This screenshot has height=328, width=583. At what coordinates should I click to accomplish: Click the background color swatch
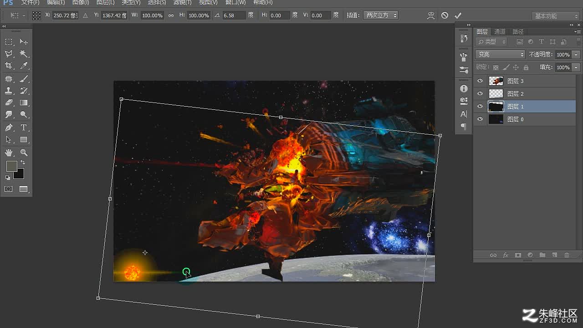click(x=20, y=175)
